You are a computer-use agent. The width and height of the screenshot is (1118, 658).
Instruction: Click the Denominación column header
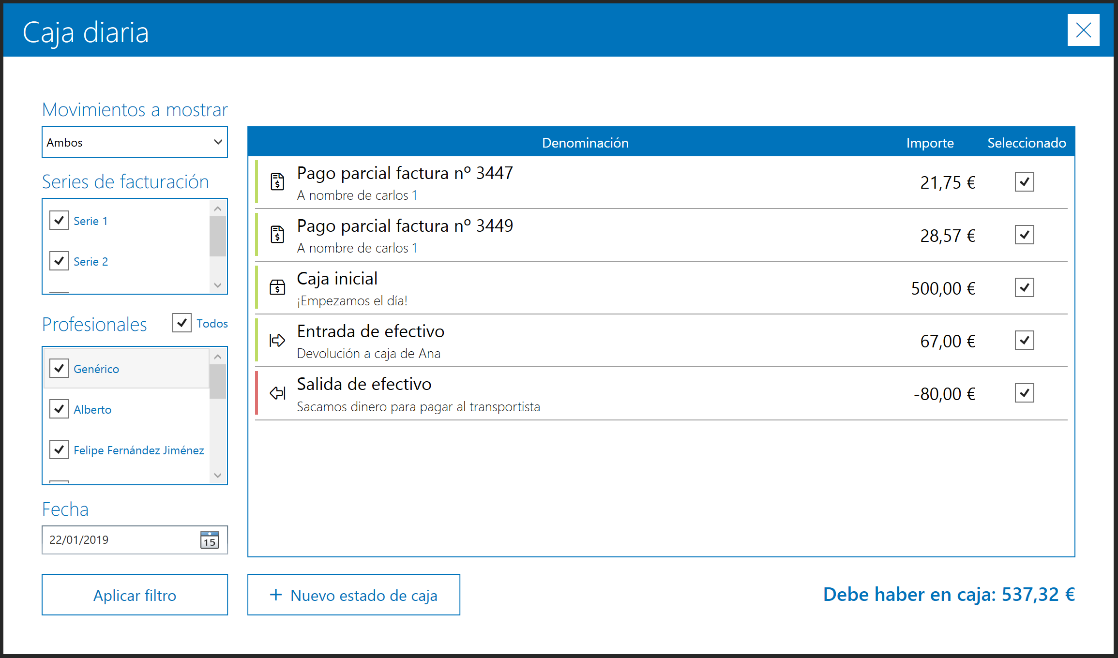coord(585,143)
